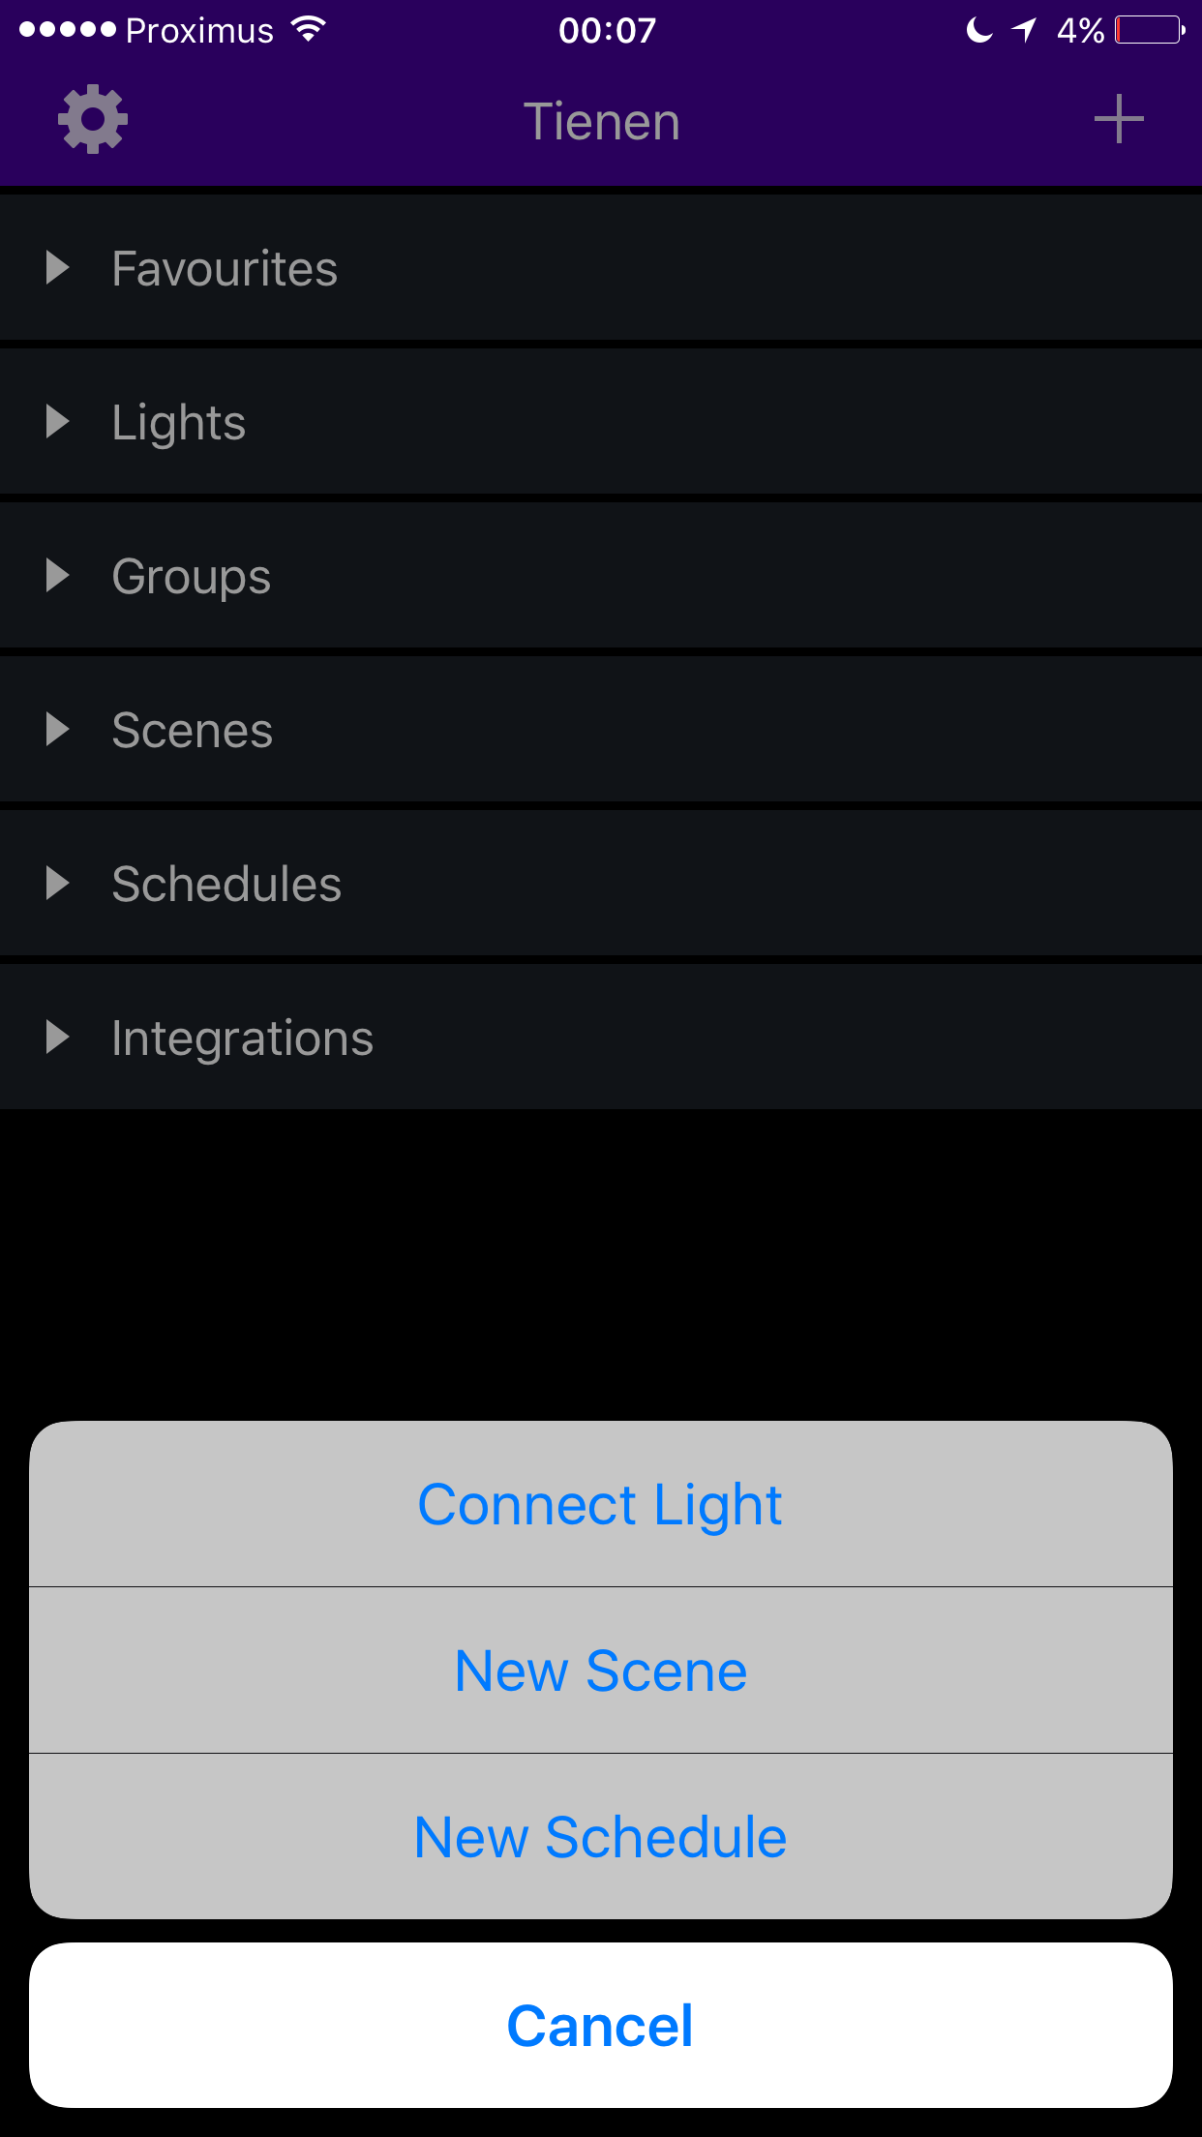The width and height of the screenshot is (1202, 2137).
Task: Tap the clock showing 00:07
Action: (x=607, y=31)
